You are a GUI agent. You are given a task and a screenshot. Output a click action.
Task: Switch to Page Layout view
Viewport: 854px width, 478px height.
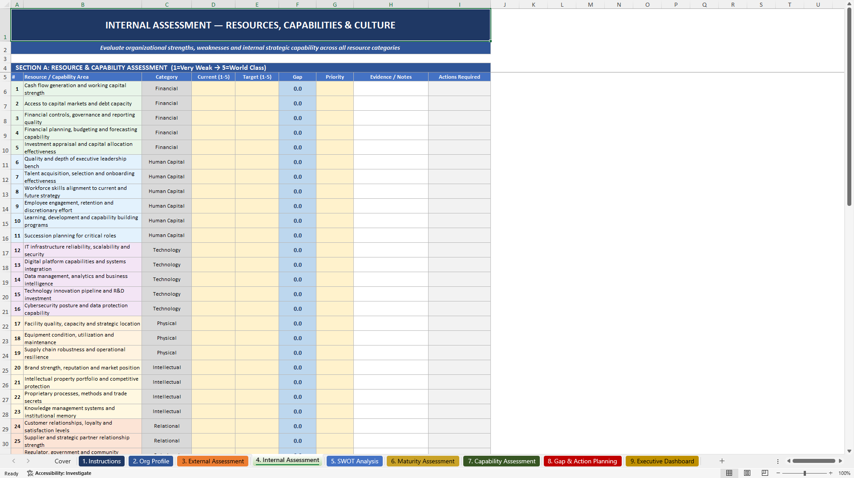coord(747,473)
